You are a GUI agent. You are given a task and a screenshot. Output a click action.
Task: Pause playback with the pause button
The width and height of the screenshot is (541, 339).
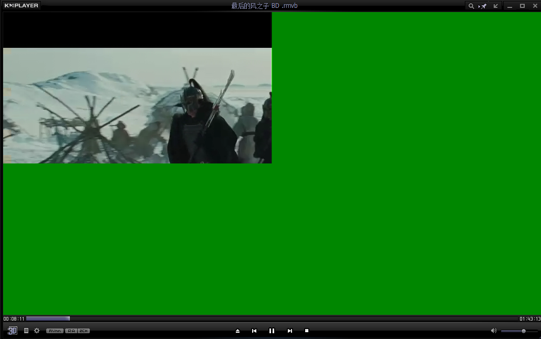[x=272, y=331]
